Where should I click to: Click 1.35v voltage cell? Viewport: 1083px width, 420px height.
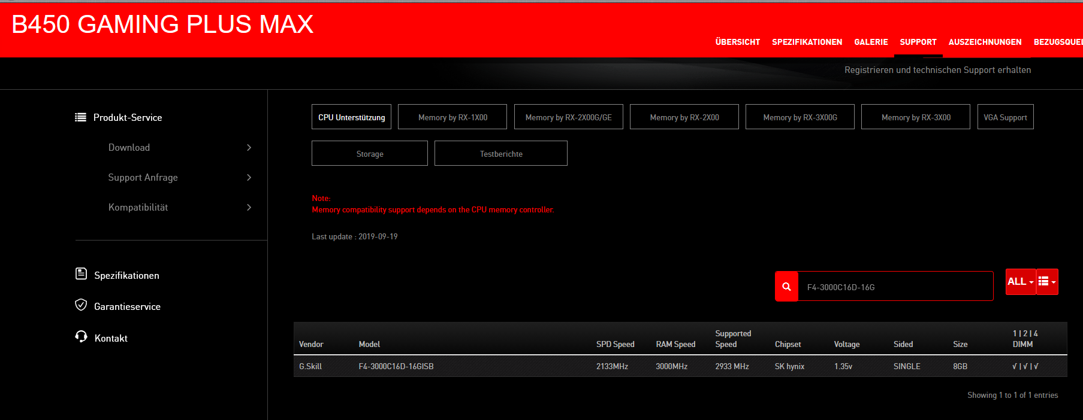click(x=843, y=366)
